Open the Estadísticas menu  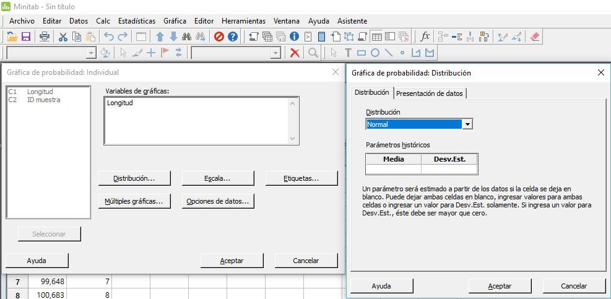tap(136, 20)
